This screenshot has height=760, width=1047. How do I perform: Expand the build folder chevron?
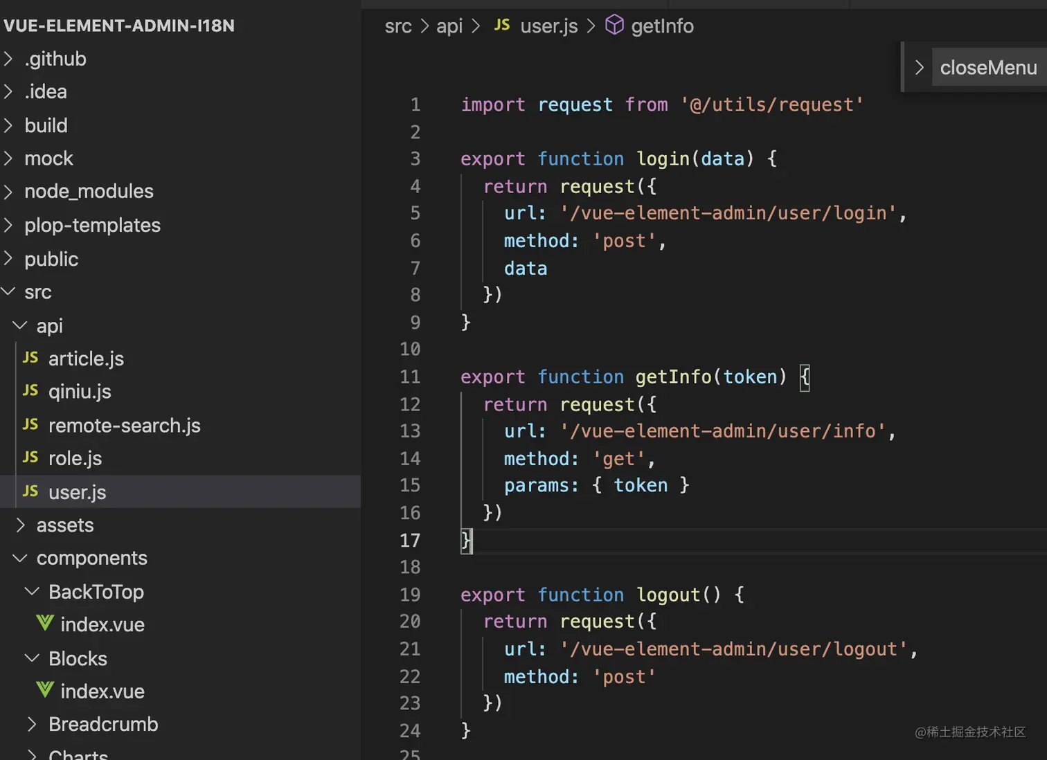(x=9, y=125)
